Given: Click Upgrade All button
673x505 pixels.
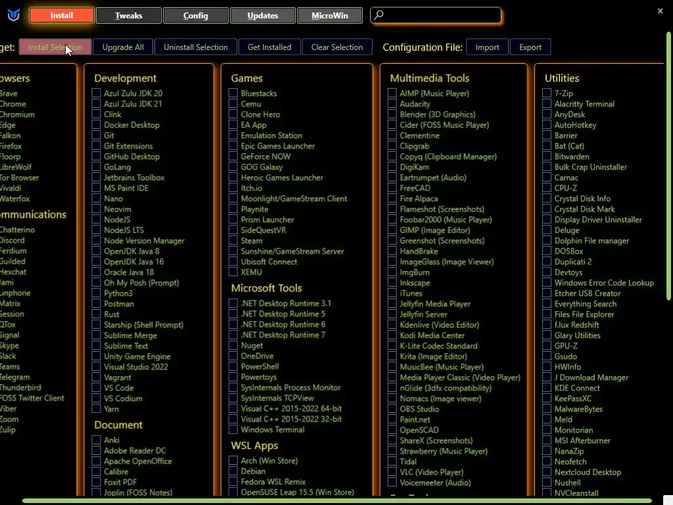Looking at the screenshot, I should pyautogui.click(x=123, y=47).
